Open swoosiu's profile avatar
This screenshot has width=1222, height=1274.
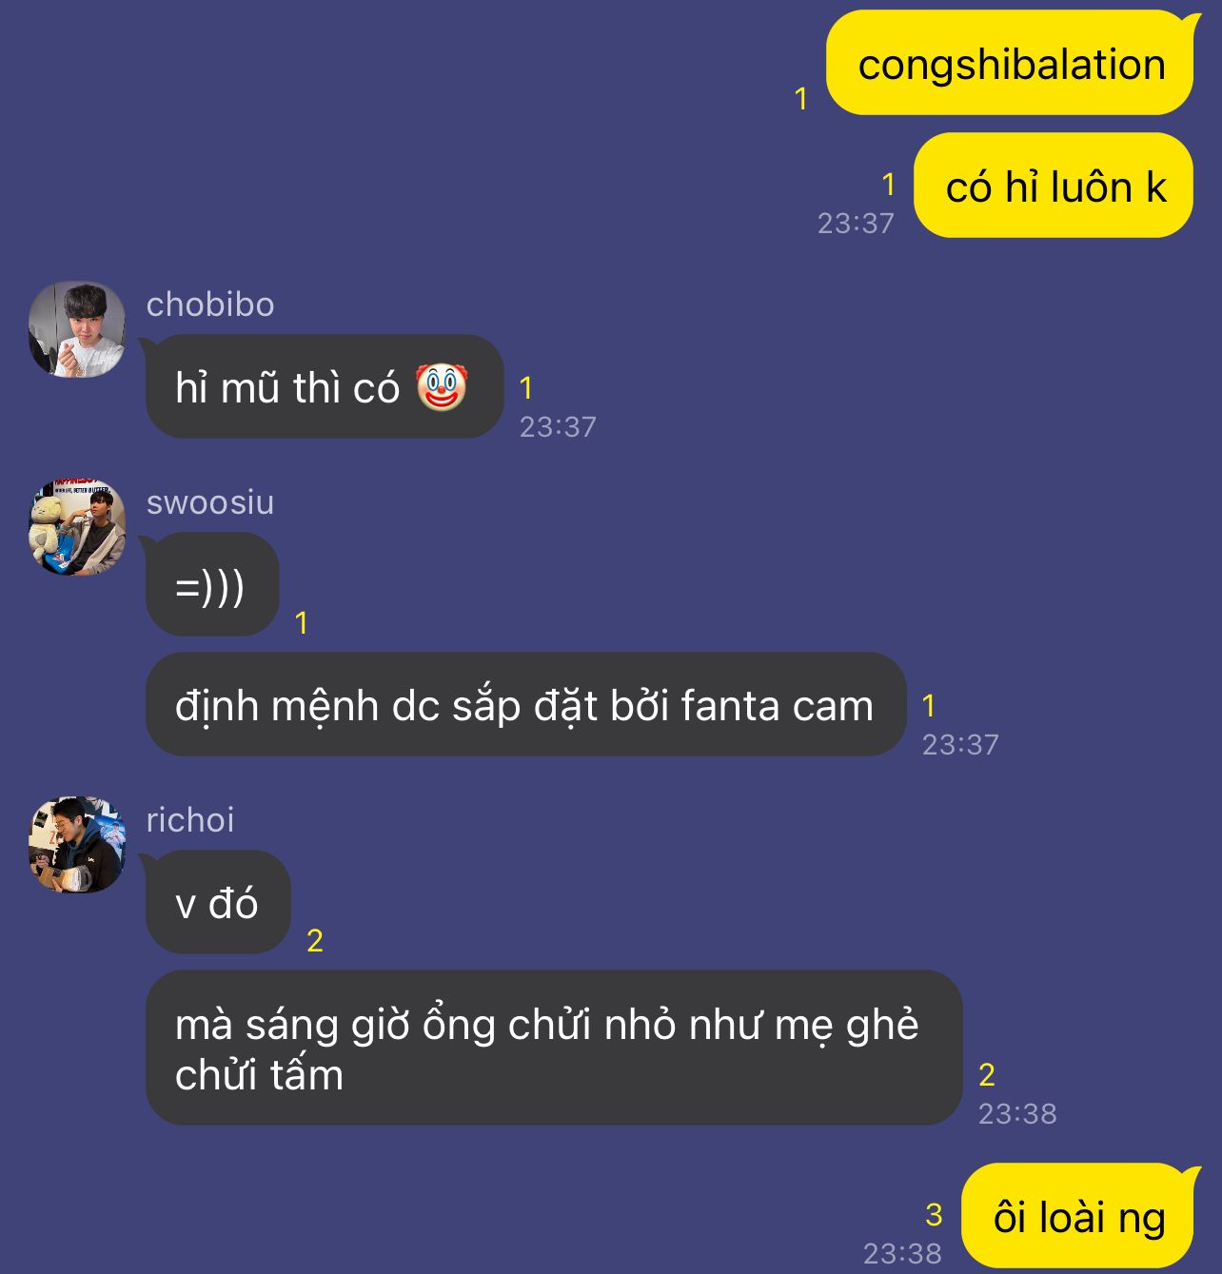[x=77, y=527]
